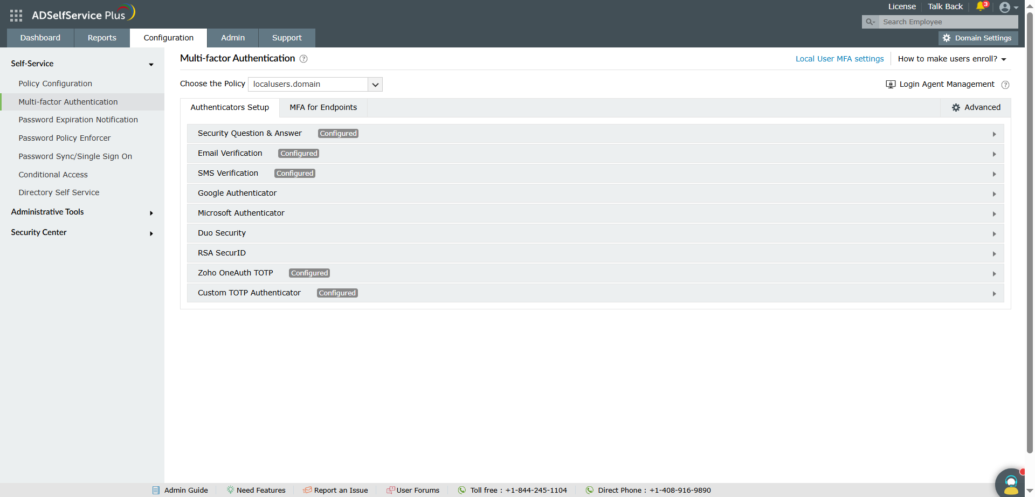1035x497 pixels.
Task: Open the live chat support bubble
Action: coord(1010,481)
